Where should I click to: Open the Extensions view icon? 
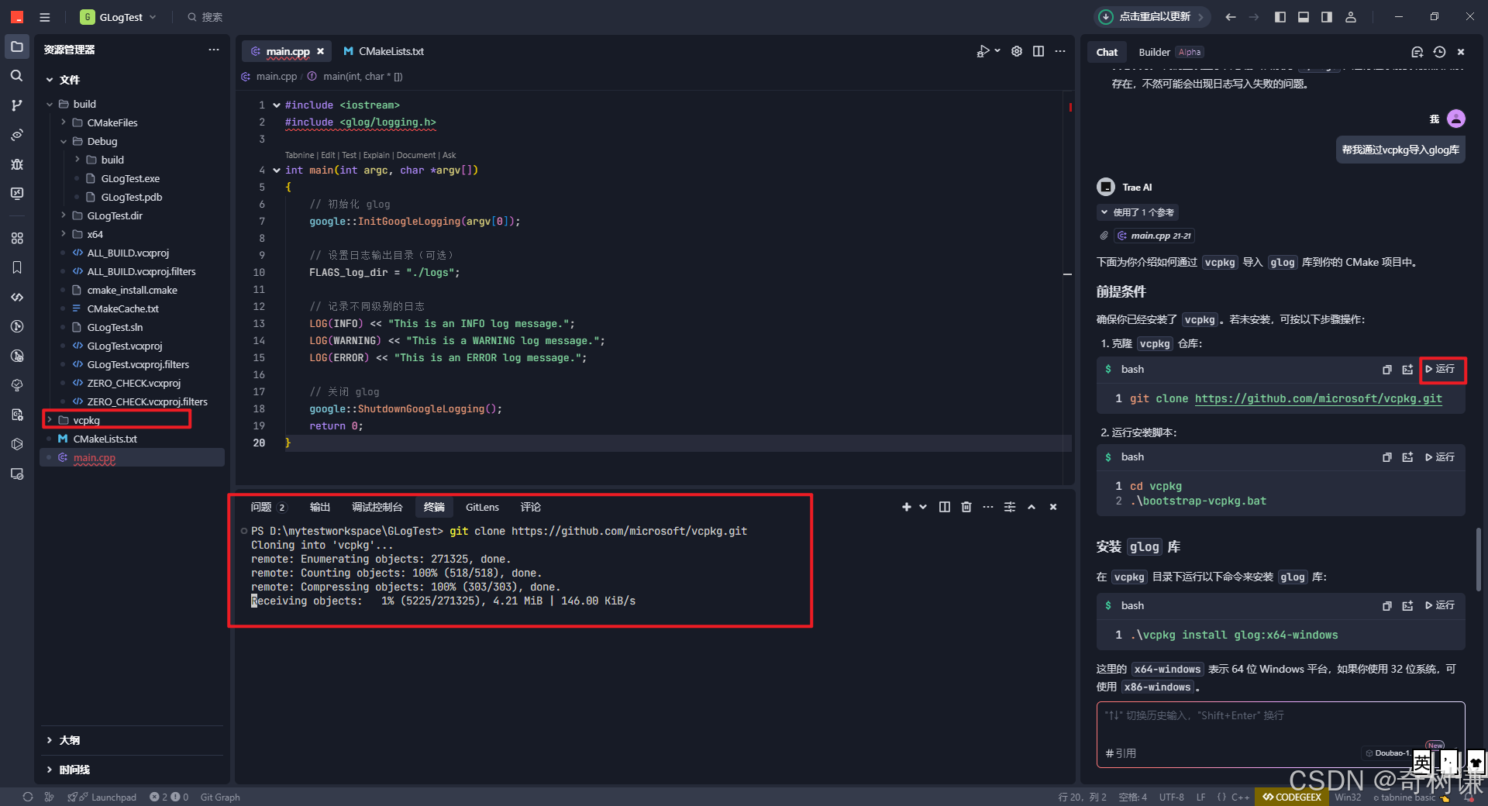[x=17, y=238]
